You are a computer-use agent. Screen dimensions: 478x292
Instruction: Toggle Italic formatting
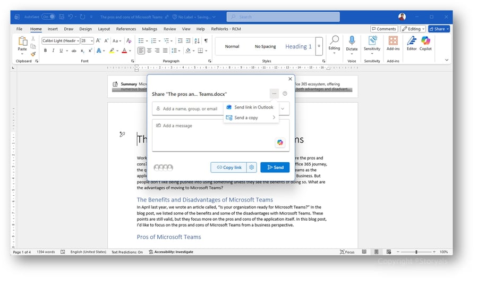53,51
